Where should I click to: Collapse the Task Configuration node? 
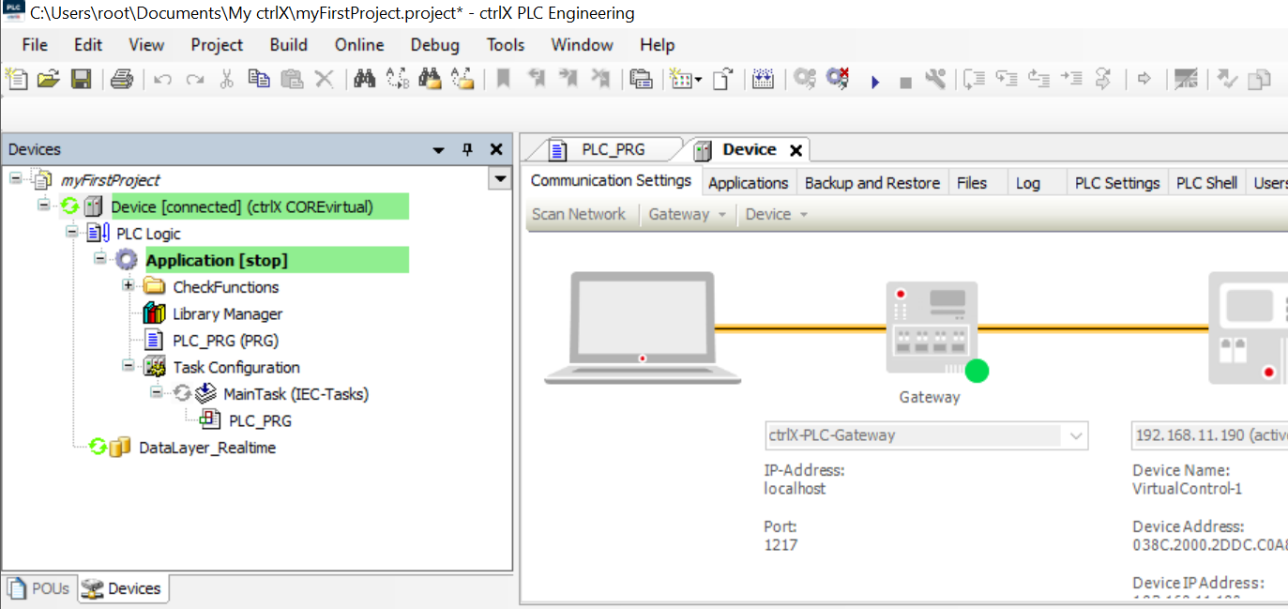point(128,367)
